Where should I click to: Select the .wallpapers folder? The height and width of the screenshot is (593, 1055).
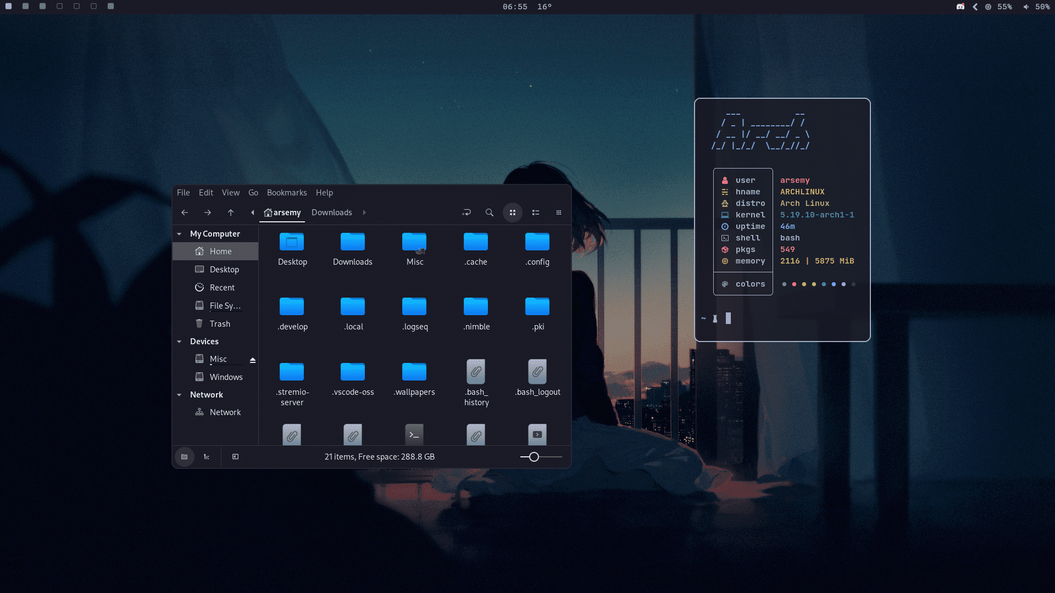coord(414,372)
